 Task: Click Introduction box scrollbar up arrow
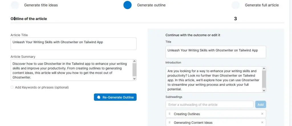264,69
